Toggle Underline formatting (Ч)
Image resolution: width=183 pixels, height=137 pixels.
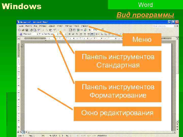[x=77, y=34]
